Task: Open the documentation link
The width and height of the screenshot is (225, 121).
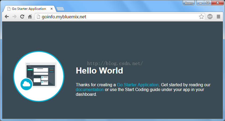Action: 90,90
